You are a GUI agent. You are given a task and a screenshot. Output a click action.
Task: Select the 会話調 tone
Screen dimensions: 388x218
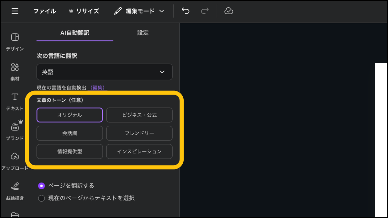[70, 133]
